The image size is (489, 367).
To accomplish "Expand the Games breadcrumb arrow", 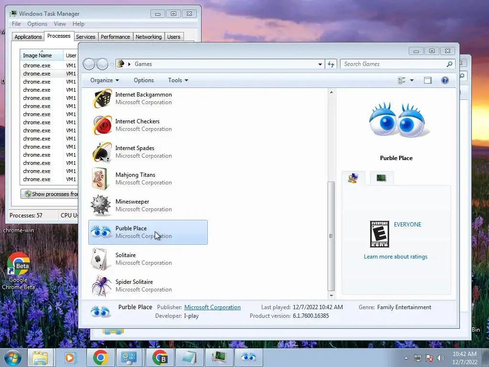I will [x=129, y=64].
